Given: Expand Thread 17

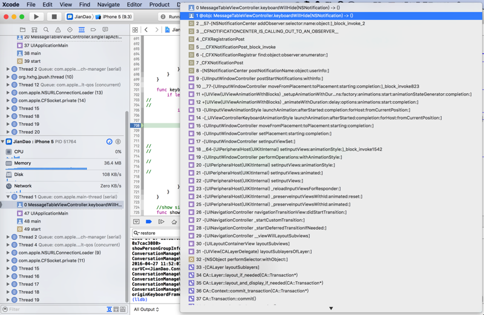Looking at the screenshot, I should (x=8, y=284).
